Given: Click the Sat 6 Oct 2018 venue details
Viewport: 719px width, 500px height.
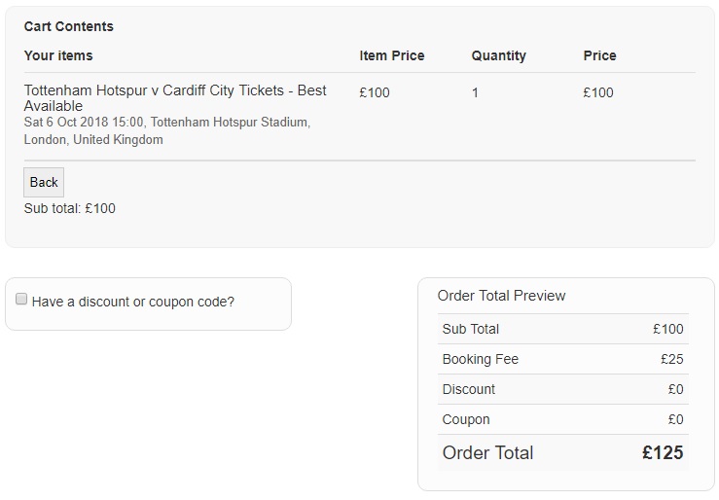Looking at the screenshot, I should pos(166,131).
